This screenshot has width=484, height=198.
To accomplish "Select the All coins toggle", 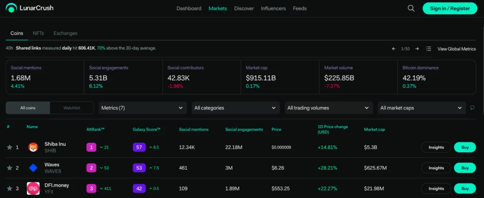I will click(x=28, y=108).
